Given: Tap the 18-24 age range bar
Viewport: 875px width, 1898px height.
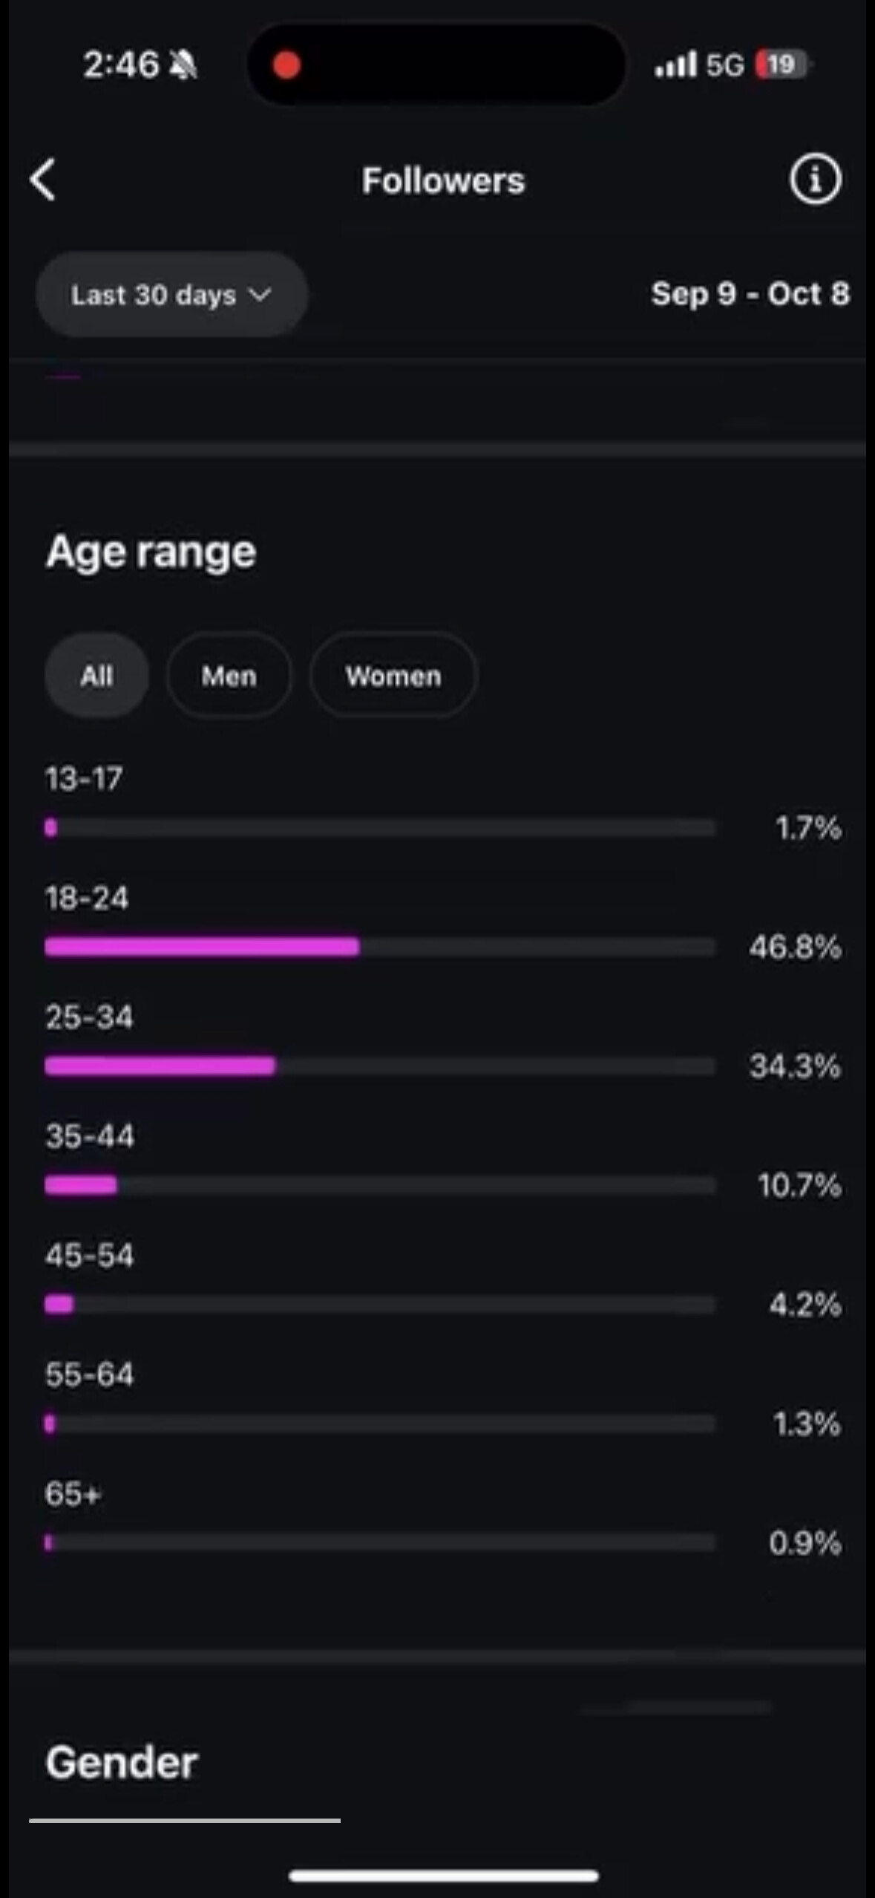Looking at the screenshot, I should pyautogui.click(x=378, y=947).
